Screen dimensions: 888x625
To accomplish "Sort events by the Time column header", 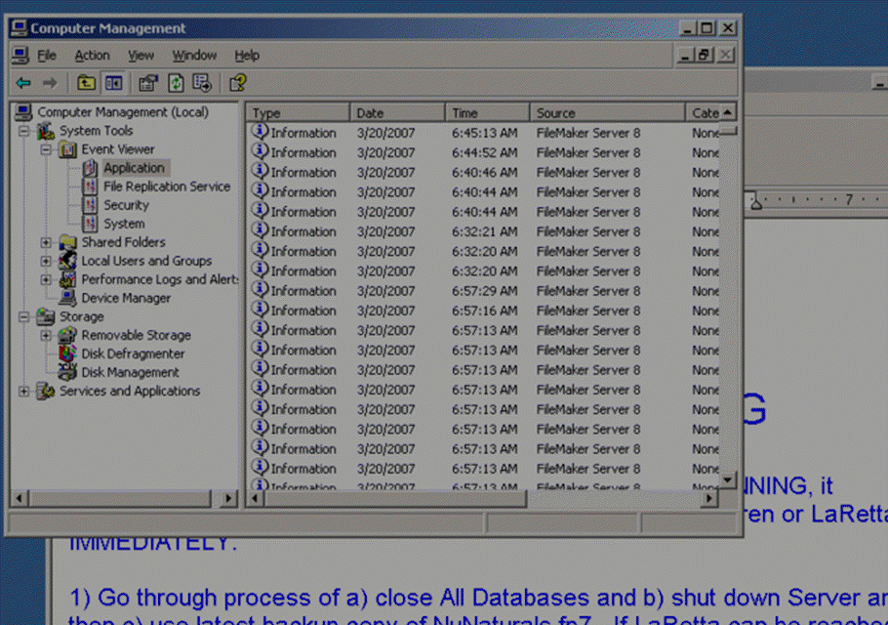I will (x=488, y=112).
